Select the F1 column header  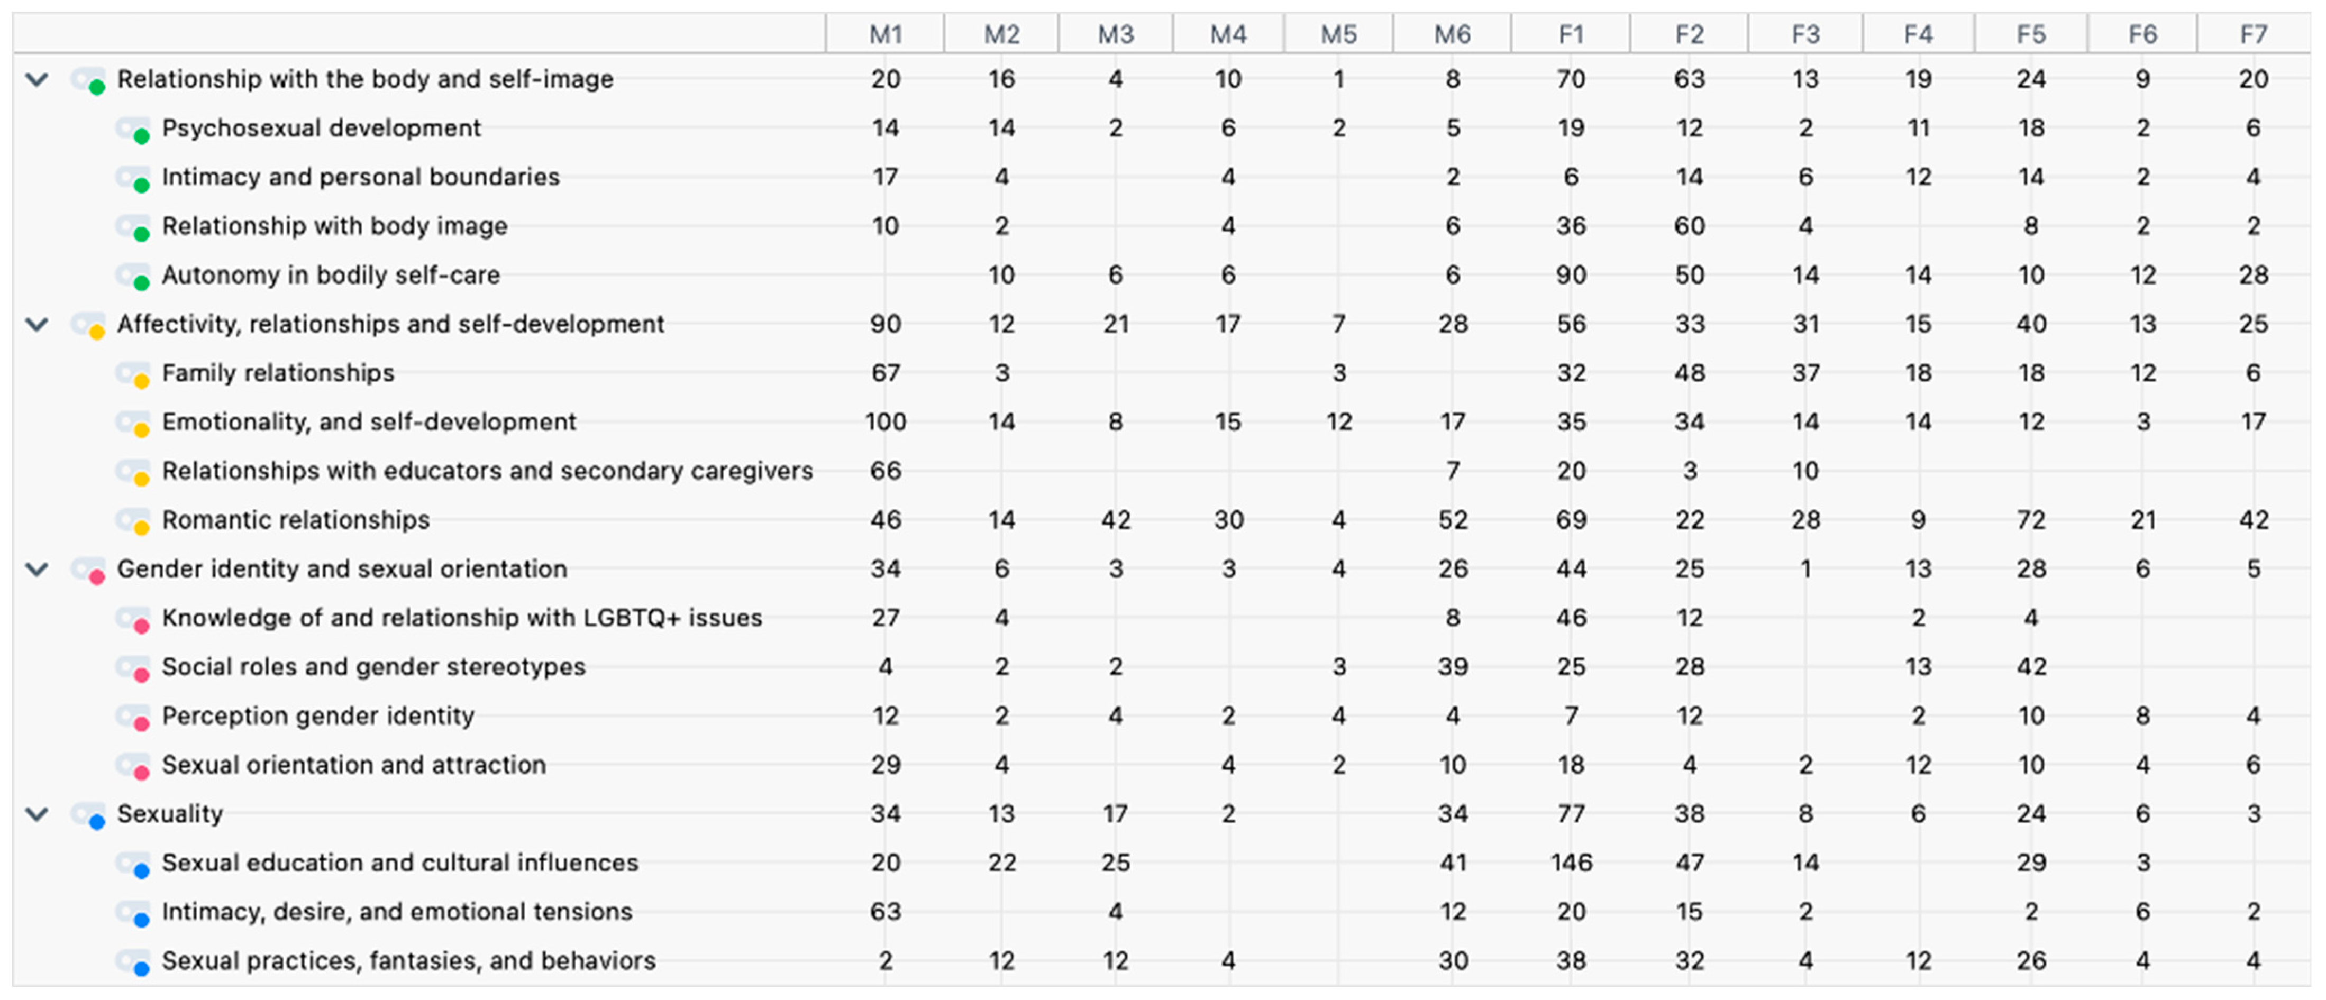click(1571, 34)
